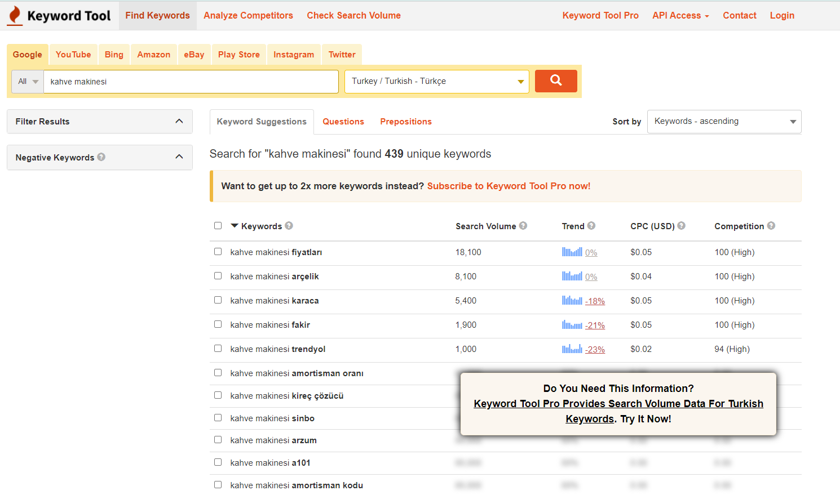Viewport: 840px width, 495px height.
Task: Check the kahve makinesi trendyol row
Action: click(218, 349)
